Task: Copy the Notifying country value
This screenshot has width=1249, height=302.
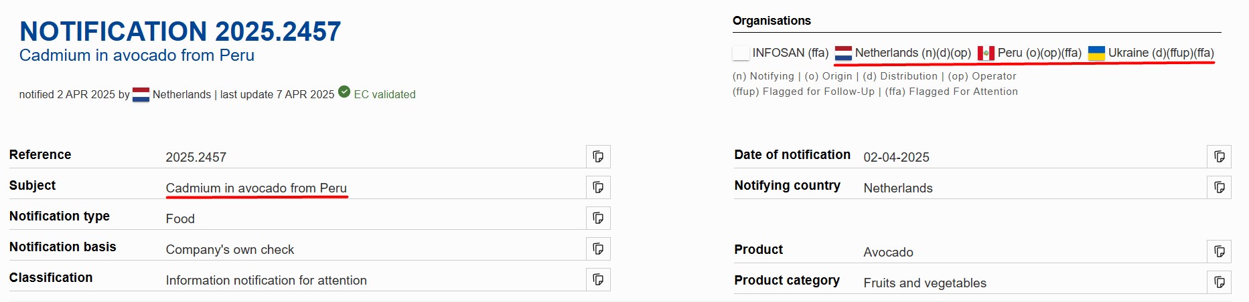Action: tap(1219, 187)
